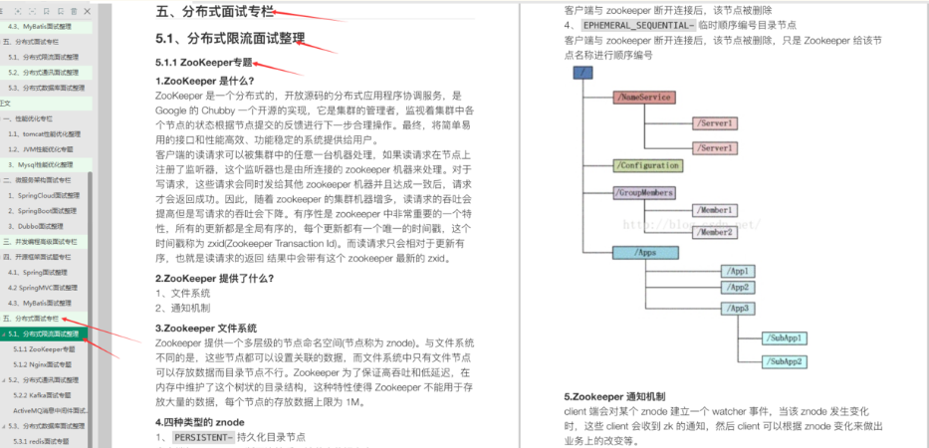Jump to 5.3.1 redis面试专题 bookmark
The image size is (929, 448).
pos(41,441)
